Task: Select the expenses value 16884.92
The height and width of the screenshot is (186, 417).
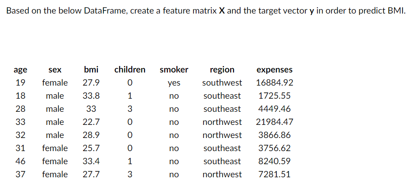Action: click(x=275, y=83)
